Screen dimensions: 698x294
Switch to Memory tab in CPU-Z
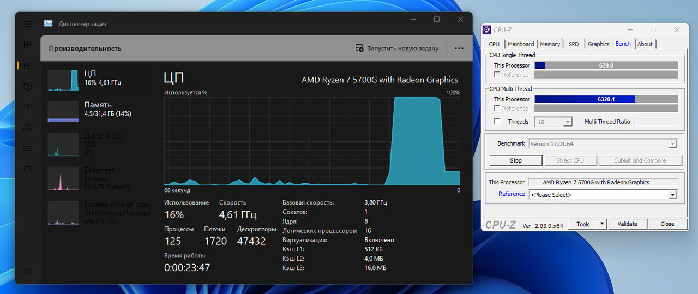coord(550,44)
